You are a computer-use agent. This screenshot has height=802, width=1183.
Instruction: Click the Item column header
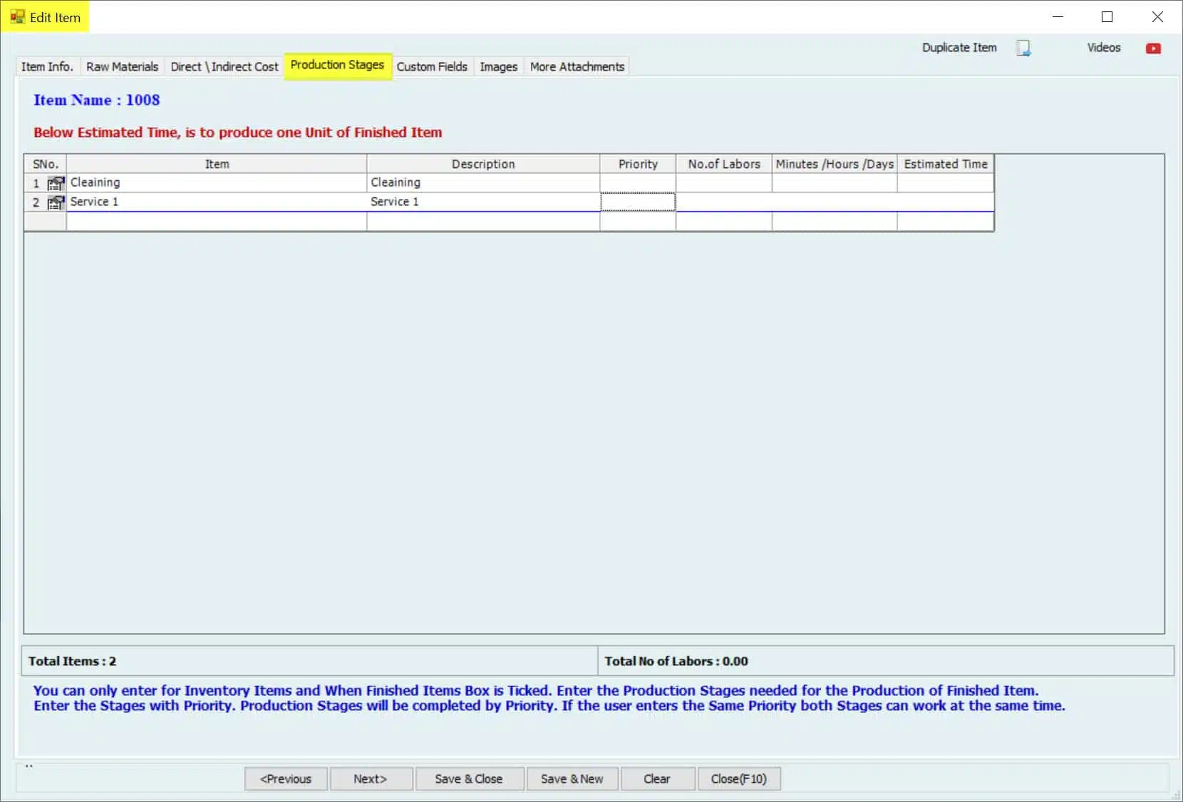[x=217, y=164]
